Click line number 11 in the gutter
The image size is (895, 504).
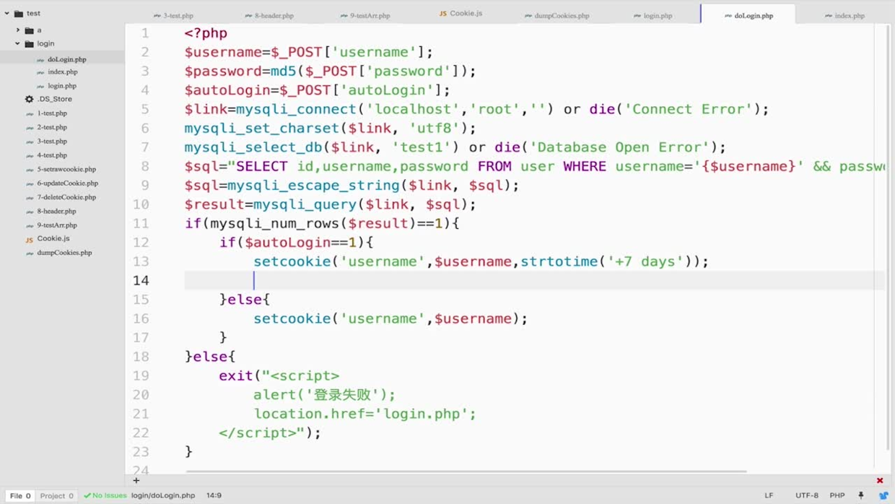click(x=141, y=223)
